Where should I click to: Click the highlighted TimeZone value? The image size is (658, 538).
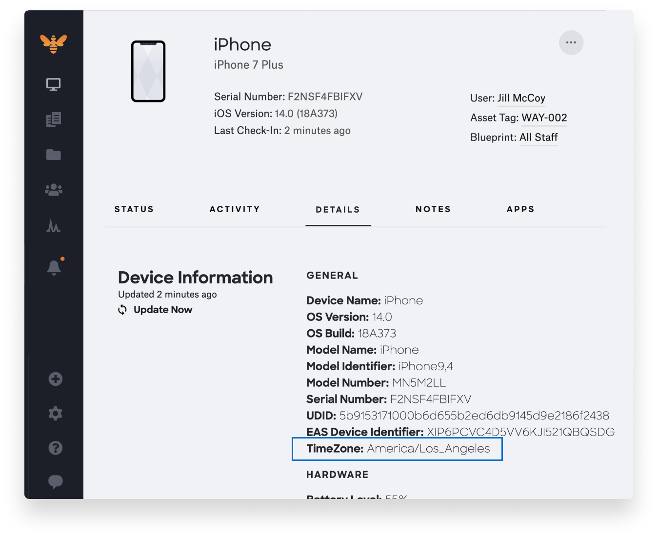[428, 449]
